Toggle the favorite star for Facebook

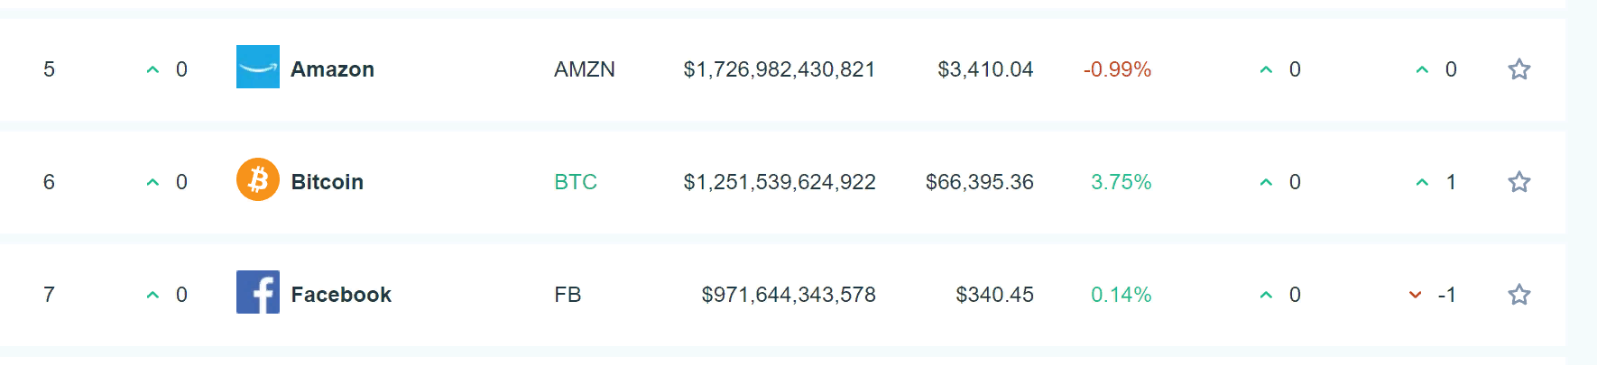click(x=1519, y=295)
